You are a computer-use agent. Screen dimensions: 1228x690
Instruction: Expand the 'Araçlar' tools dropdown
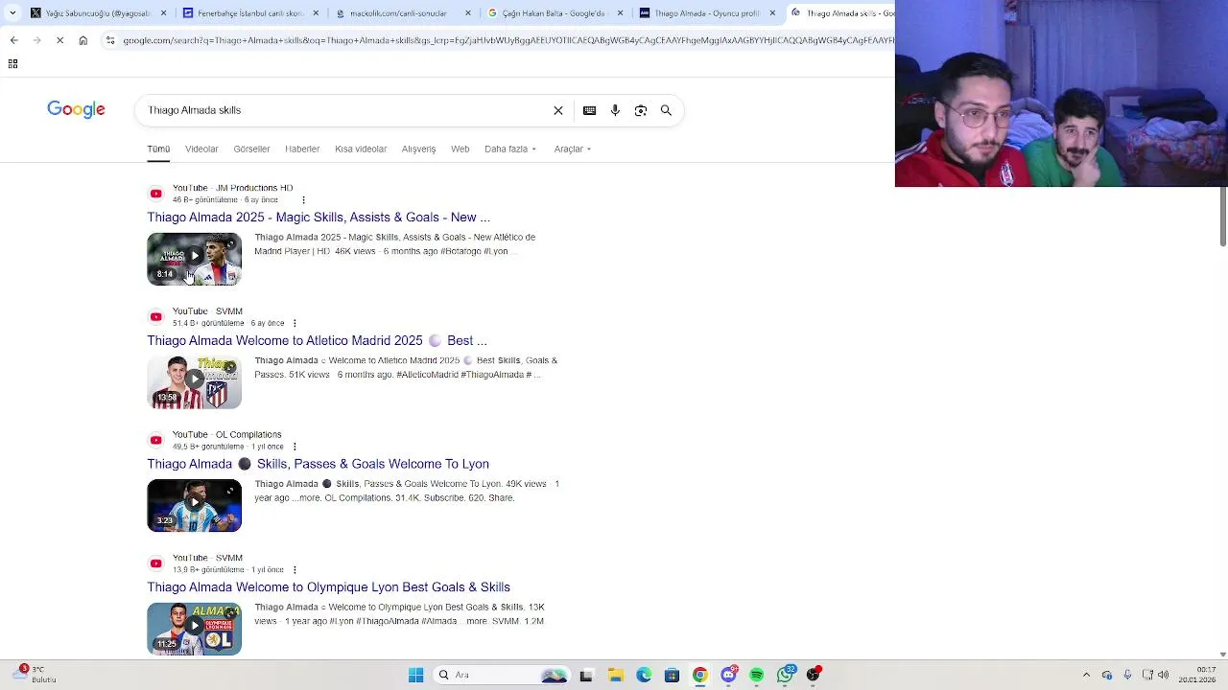(x=573, y=149)
